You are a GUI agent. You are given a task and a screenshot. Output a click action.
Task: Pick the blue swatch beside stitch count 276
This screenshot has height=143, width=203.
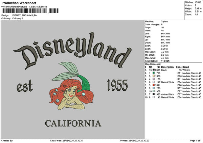(154, 88)
